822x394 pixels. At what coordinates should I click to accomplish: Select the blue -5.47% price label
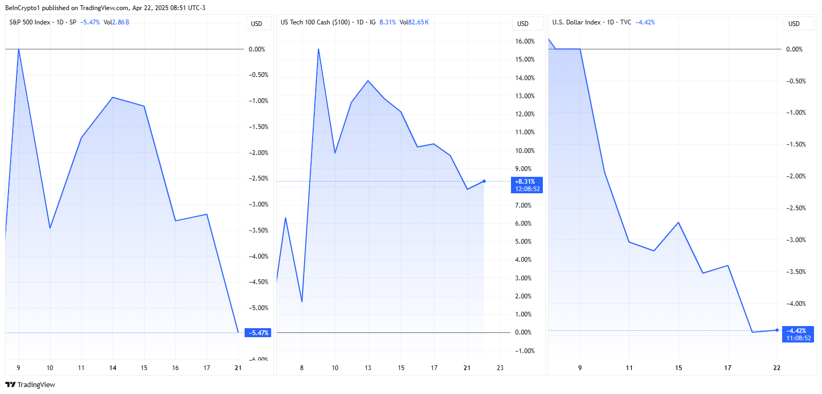257,333
